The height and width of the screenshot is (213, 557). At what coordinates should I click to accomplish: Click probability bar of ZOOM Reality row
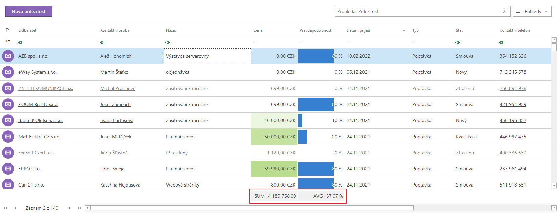click(x=316, y=104)
